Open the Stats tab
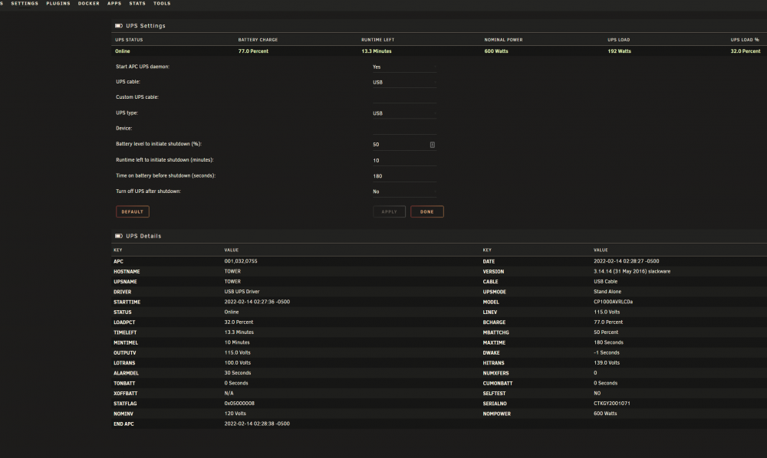This screenshot has width=767, height=458. [137, 3]
